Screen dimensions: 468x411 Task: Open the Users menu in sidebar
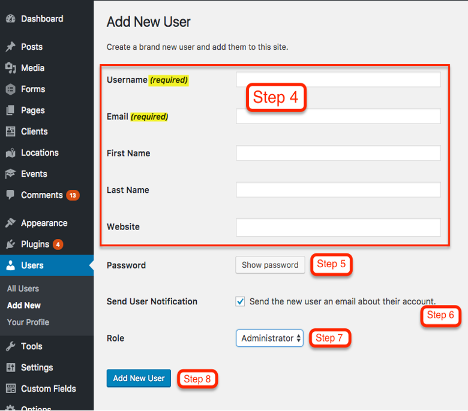[x=32, y=265]
